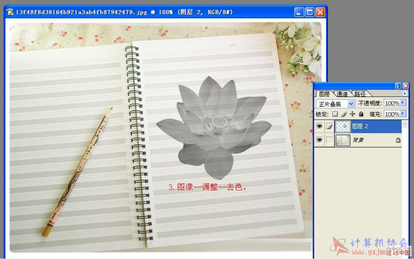The height and width of the screenshot is (259, 414).
Task: Enable lock transparent pixels
Action: tap(335, 114)
